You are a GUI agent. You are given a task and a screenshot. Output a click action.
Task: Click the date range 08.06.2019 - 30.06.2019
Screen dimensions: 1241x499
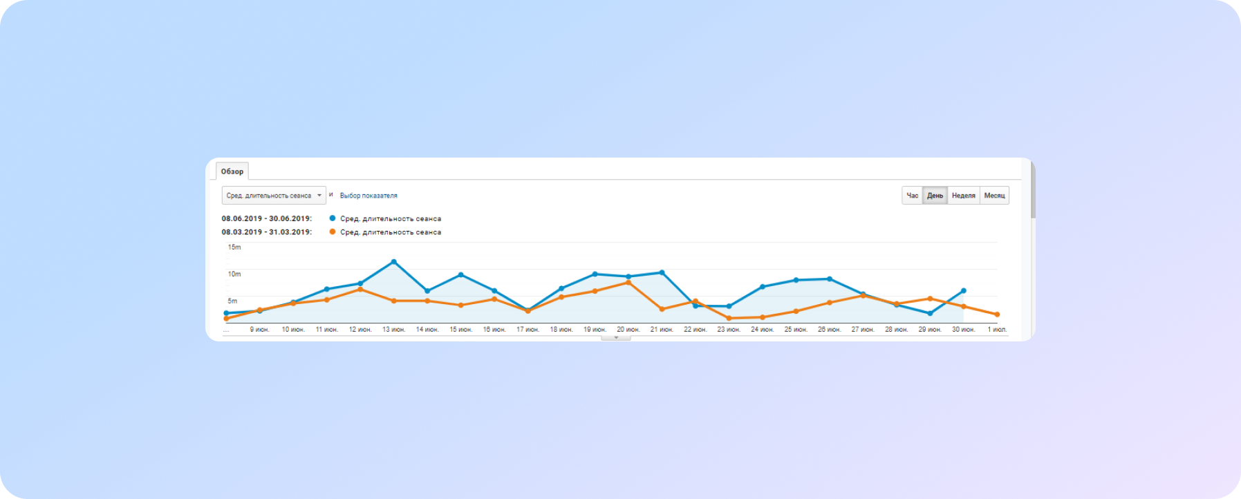coord(266,218)
